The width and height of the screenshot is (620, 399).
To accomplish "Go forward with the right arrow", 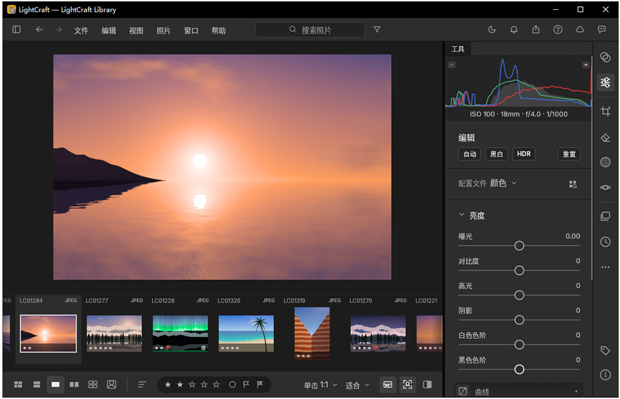I will point(58,30).
